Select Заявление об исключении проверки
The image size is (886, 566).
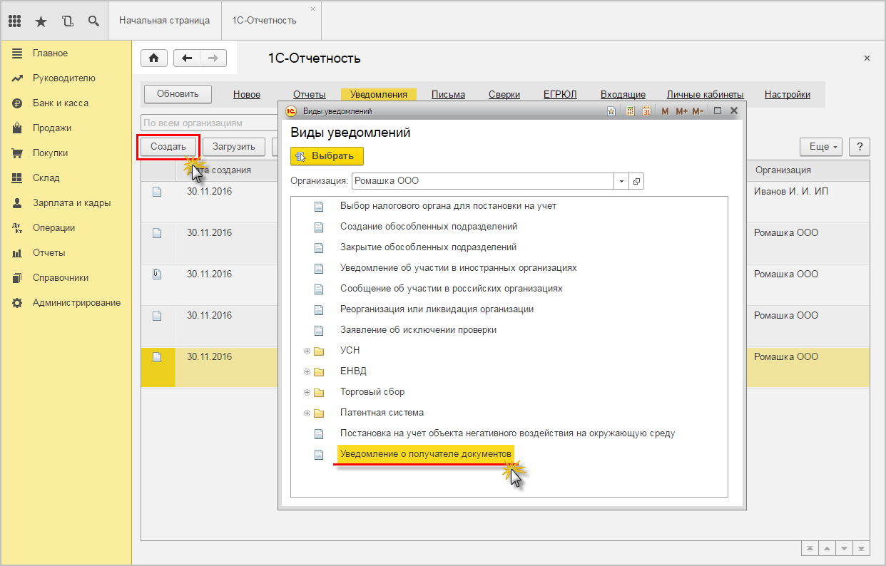(418, 330)
